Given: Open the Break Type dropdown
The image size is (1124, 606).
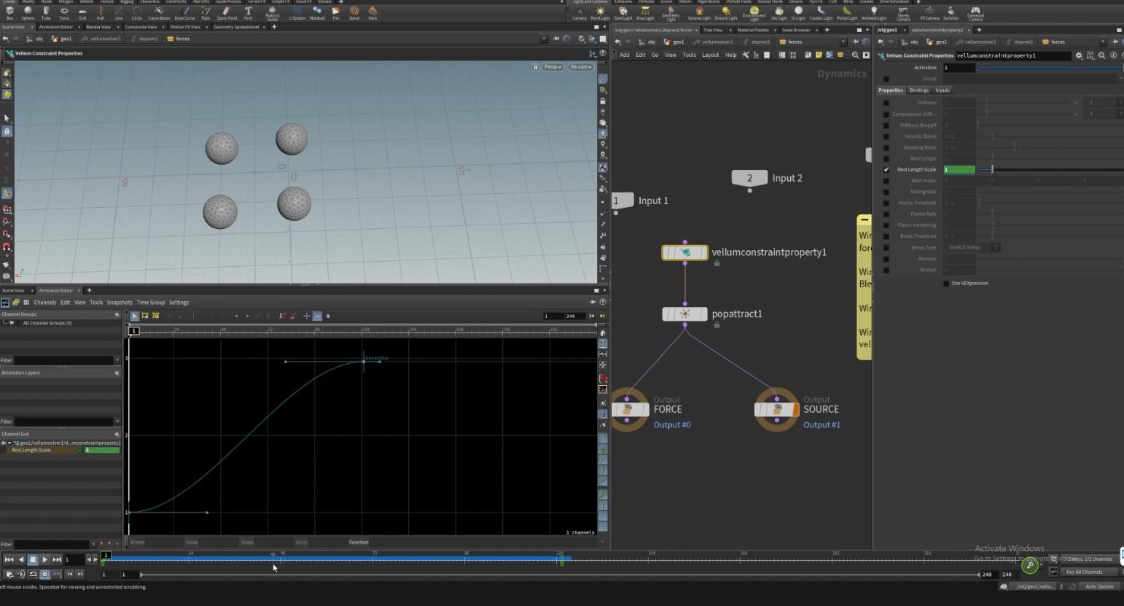Looking at the screenshot, I should pos(973,247).
